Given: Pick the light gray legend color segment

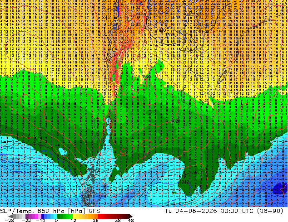Looking at the screenshot, I should [24, 216].
